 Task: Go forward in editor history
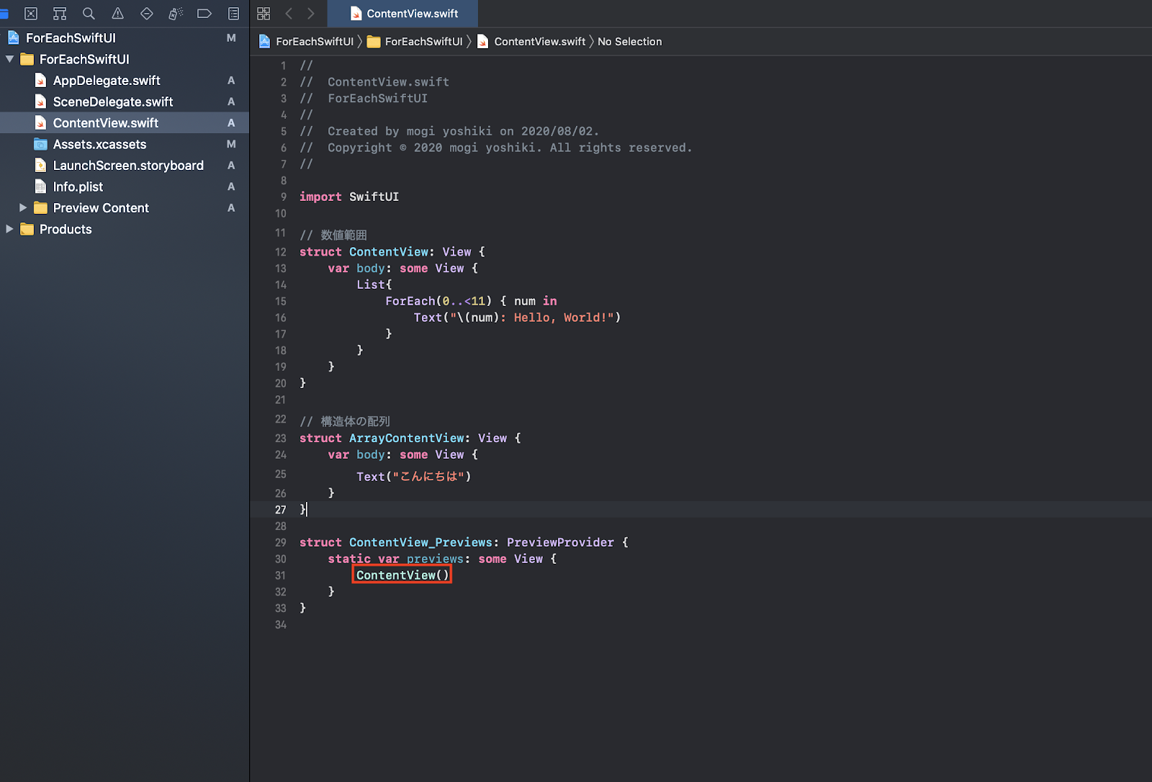pyautogui.click(x=311, y=13)
